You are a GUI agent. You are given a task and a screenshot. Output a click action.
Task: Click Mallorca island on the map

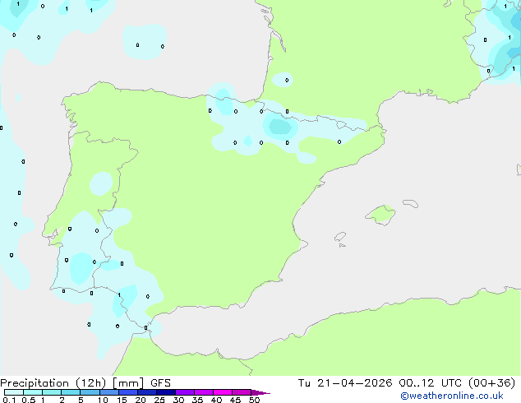tap(380, 215)
